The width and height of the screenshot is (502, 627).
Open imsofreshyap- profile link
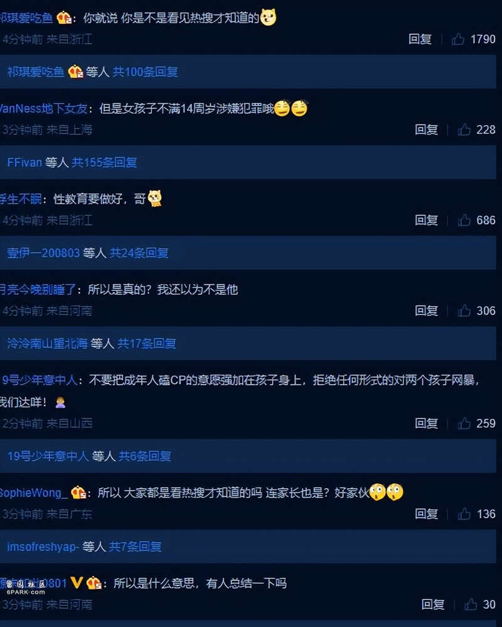click(x=43, y=547)
